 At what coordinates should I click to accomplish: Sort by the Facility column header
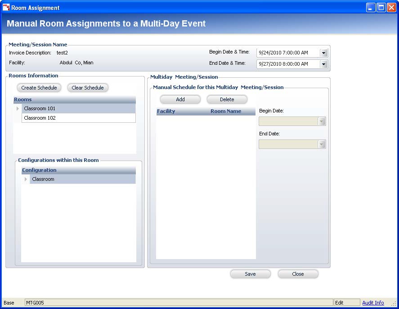[166, 111]
